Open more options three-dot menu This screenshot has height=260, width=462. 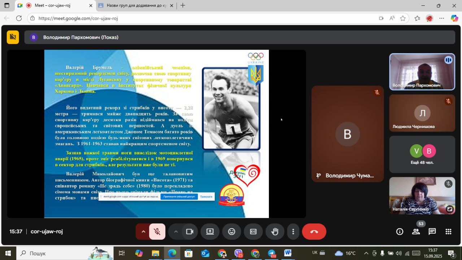293,232
